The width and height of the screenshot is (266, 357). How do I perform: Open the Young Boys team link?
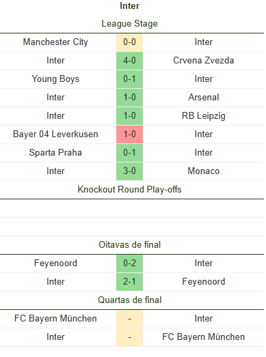coord(55,79)
